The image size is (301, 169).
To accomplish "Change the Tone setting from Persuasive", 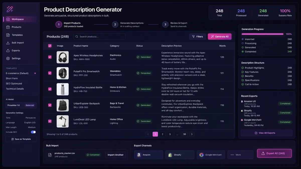I will pos(31,118).
